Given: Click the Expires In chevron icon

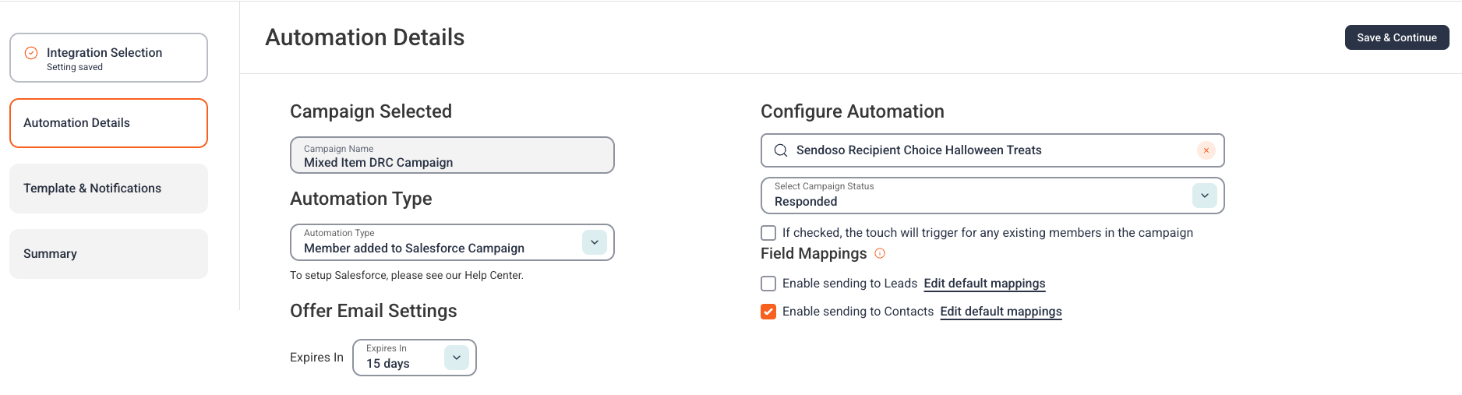Looking at the screenshot, I should pyautogui.click(x=457, y=358).
